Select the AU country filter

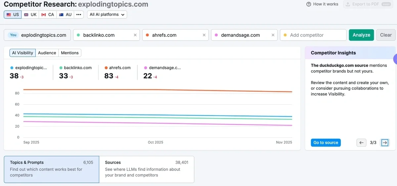65,15
